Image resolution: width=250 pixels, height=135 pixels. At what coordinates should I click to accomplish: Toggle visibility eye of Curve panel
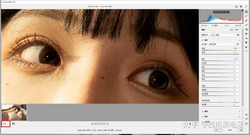pyautogui.click(x=239, y=111)
